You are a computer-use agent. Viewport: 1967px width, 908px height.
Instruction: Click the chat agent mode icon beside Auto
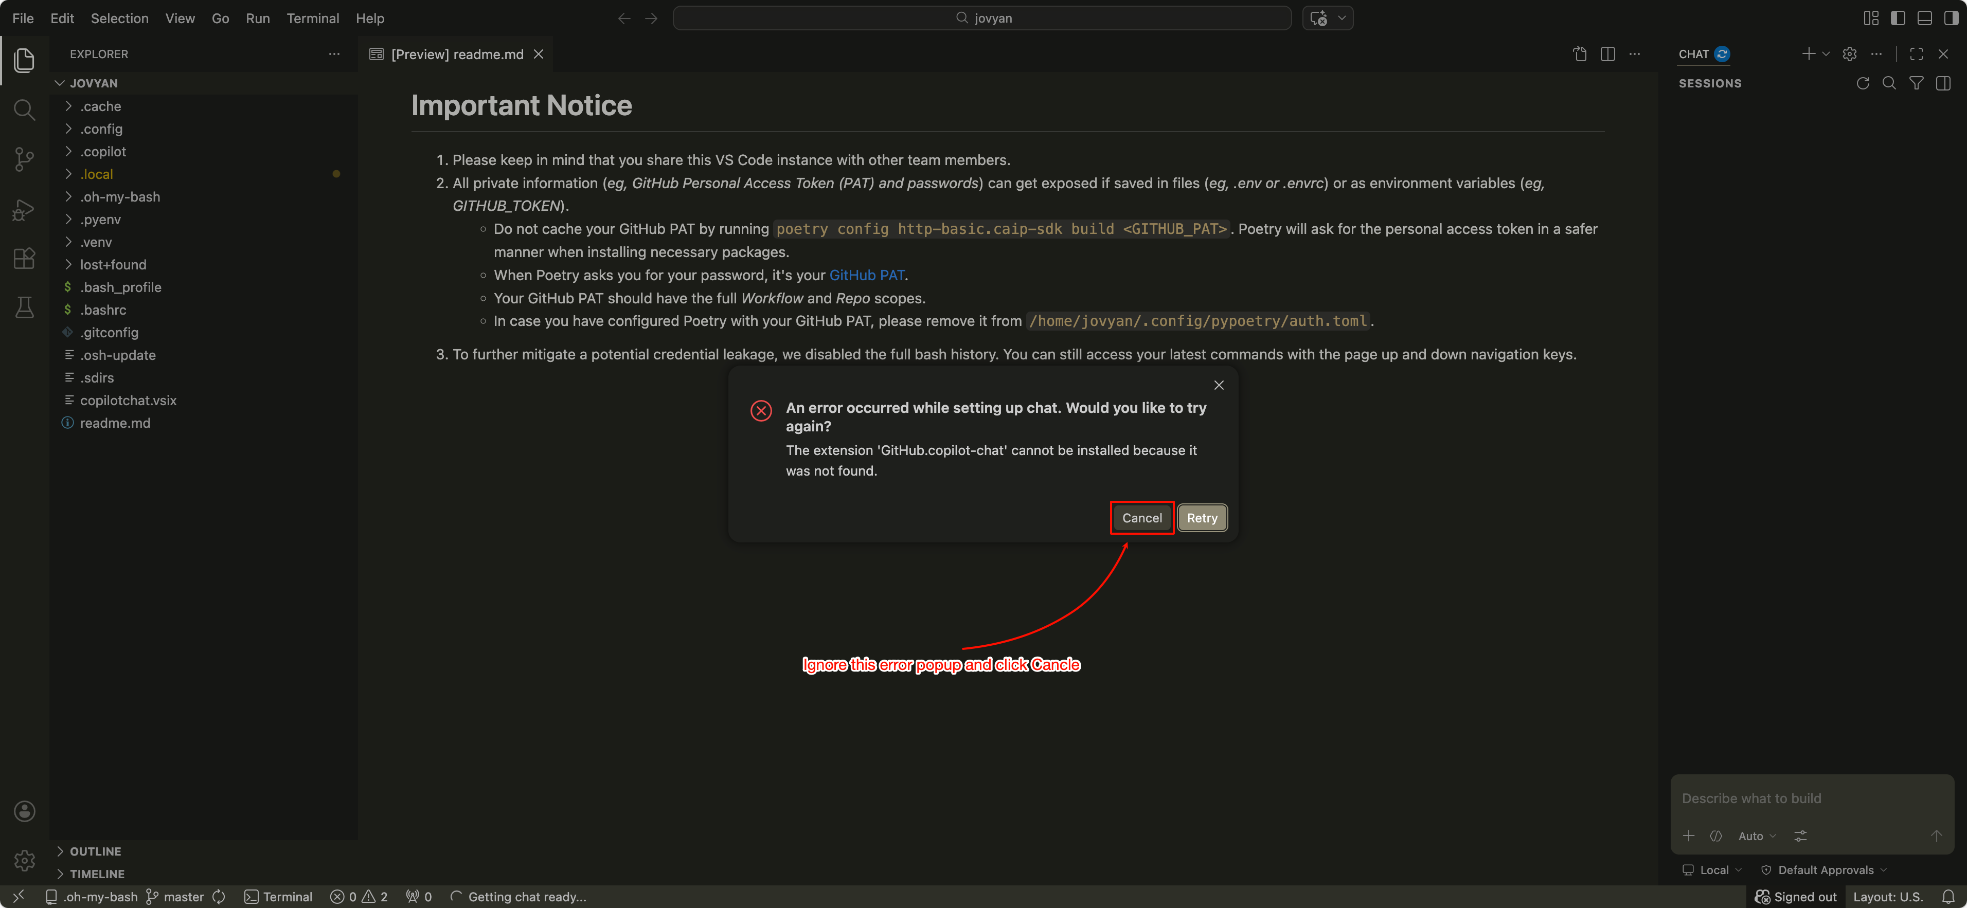[1716, 837]
